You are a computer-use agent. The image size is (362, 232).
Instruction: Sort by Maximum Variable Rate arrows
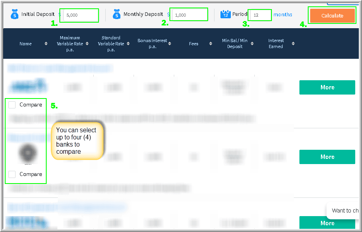pyautogui.click(x=87, y=44)
